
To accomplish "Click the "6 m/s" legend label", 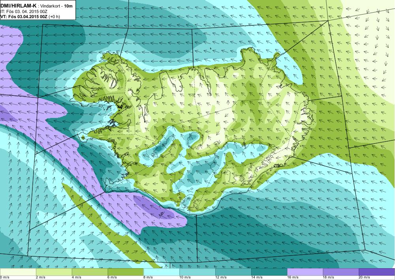I will pos(113,278).
